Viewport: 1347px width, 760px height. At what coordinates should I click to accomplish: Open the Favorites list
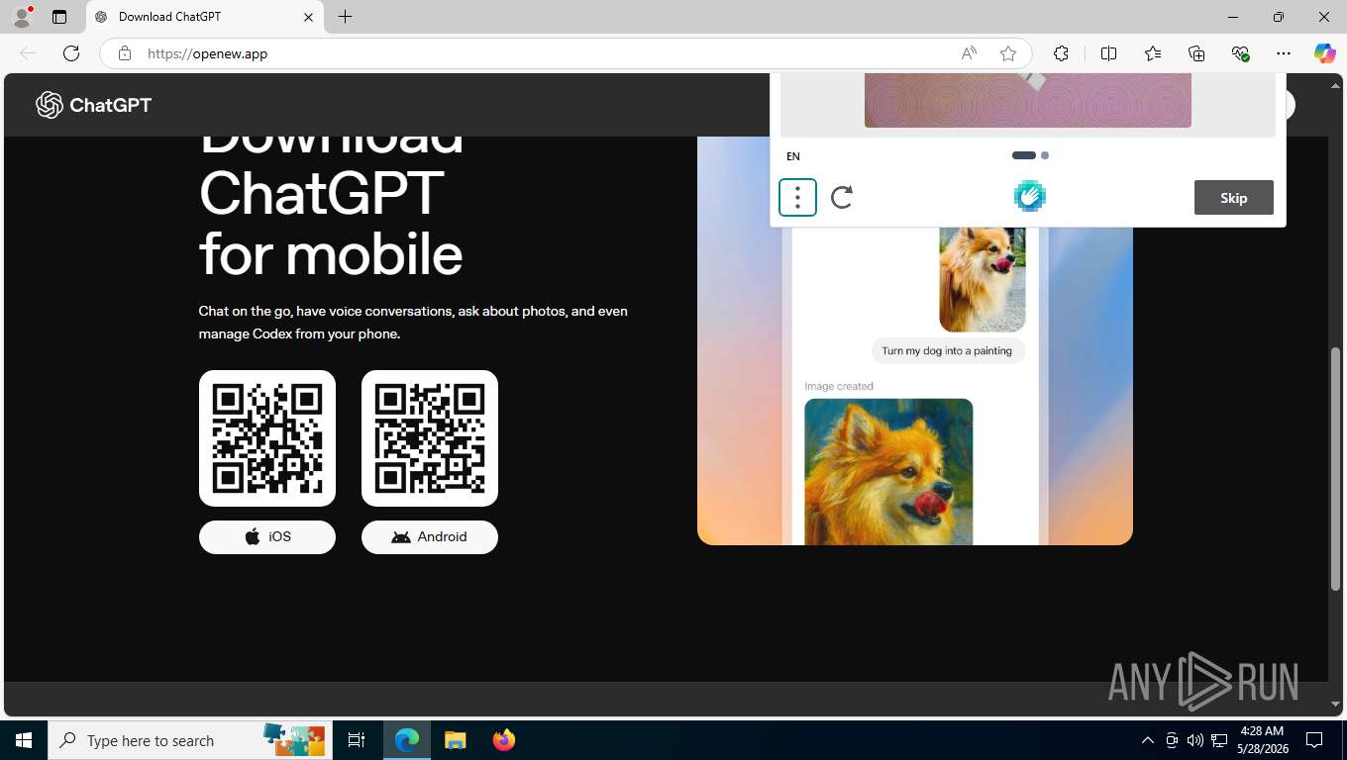point(1153,53)
